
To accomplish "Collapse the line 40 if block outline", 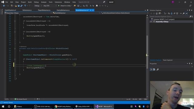I will tap(15, 59).
